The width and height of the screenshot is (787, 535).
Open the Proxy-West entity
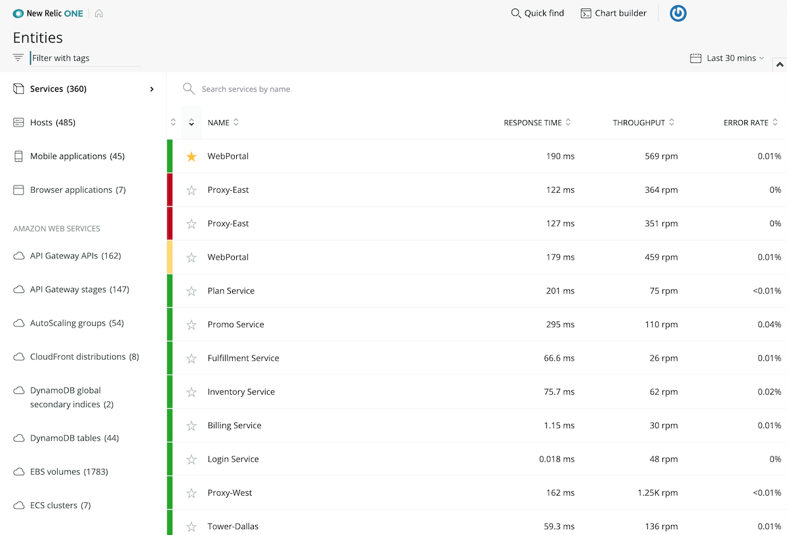click(230, 493)
